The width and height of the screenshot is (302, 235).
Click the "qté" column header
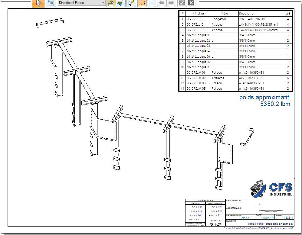click(288, 14)
